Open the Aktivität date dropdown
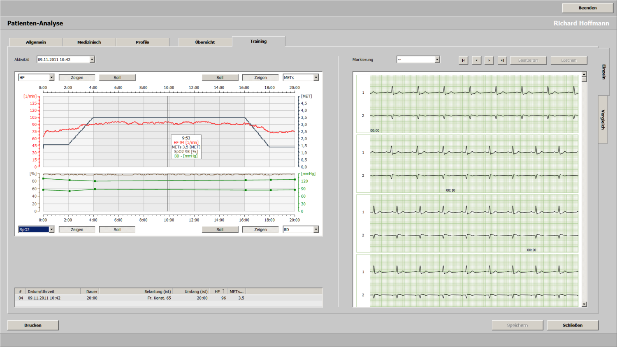 (92, 60)
